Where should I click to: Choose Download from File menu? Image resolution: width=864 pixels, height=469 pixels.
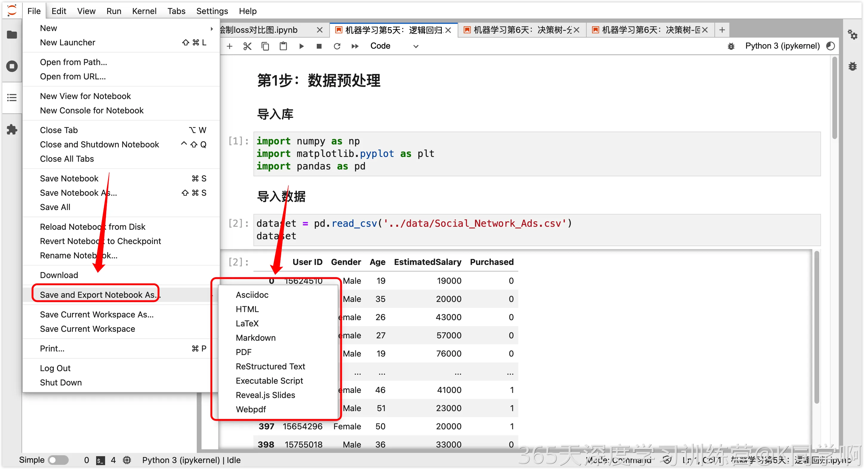[121, 275]
